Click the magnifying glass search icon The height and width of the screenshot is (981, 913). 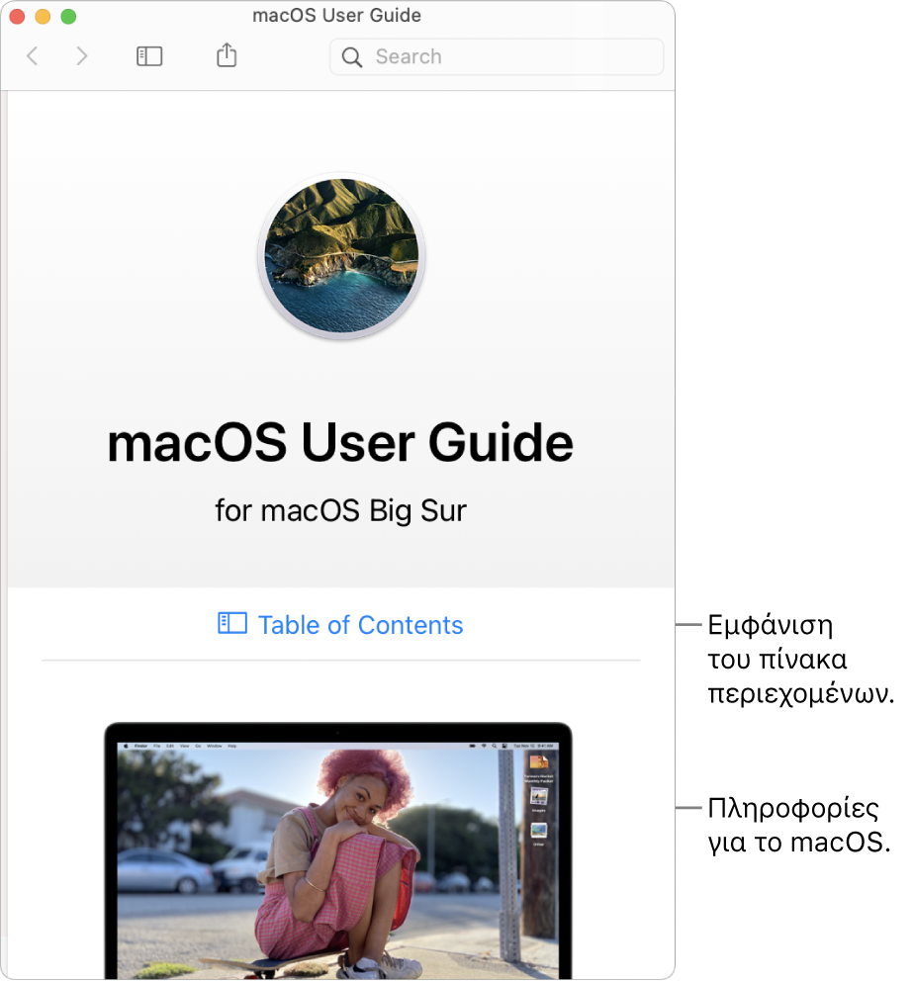point(352,57)
